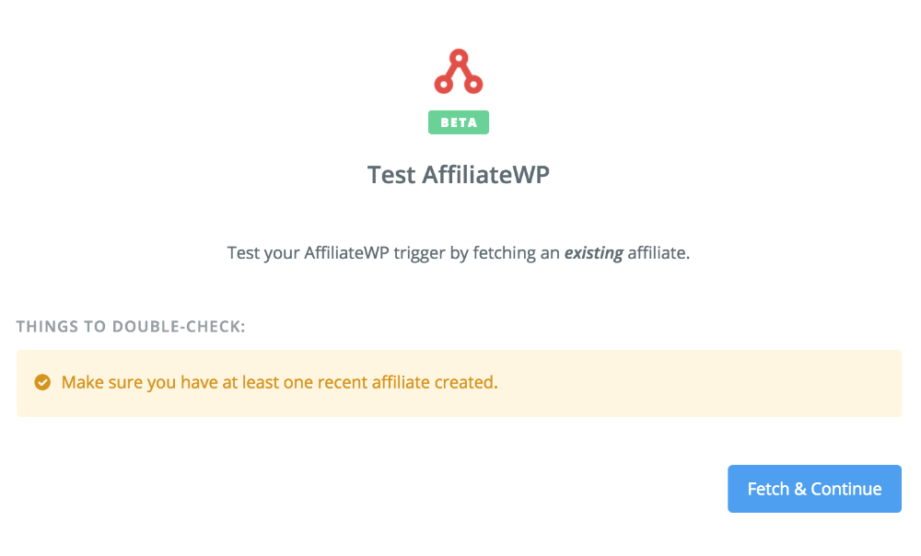Click the orange checkmark circle icon
Viewport: 921px width, 556px height.
click(x=42, y=382)
